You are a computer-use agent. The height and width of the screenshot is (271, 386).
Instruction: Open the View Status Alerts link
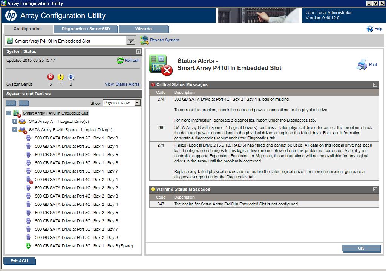click(122, 84)
